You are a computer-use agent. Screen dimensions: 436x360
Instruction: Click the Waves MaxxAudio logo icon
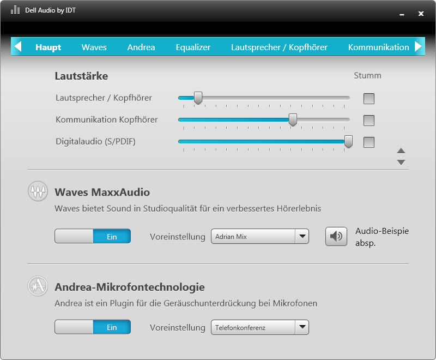38,191
